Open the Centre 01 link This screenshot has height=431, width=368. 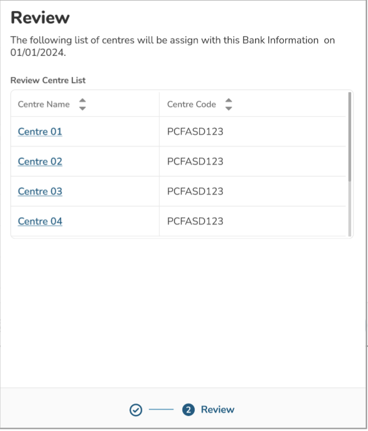pos(40,132)
